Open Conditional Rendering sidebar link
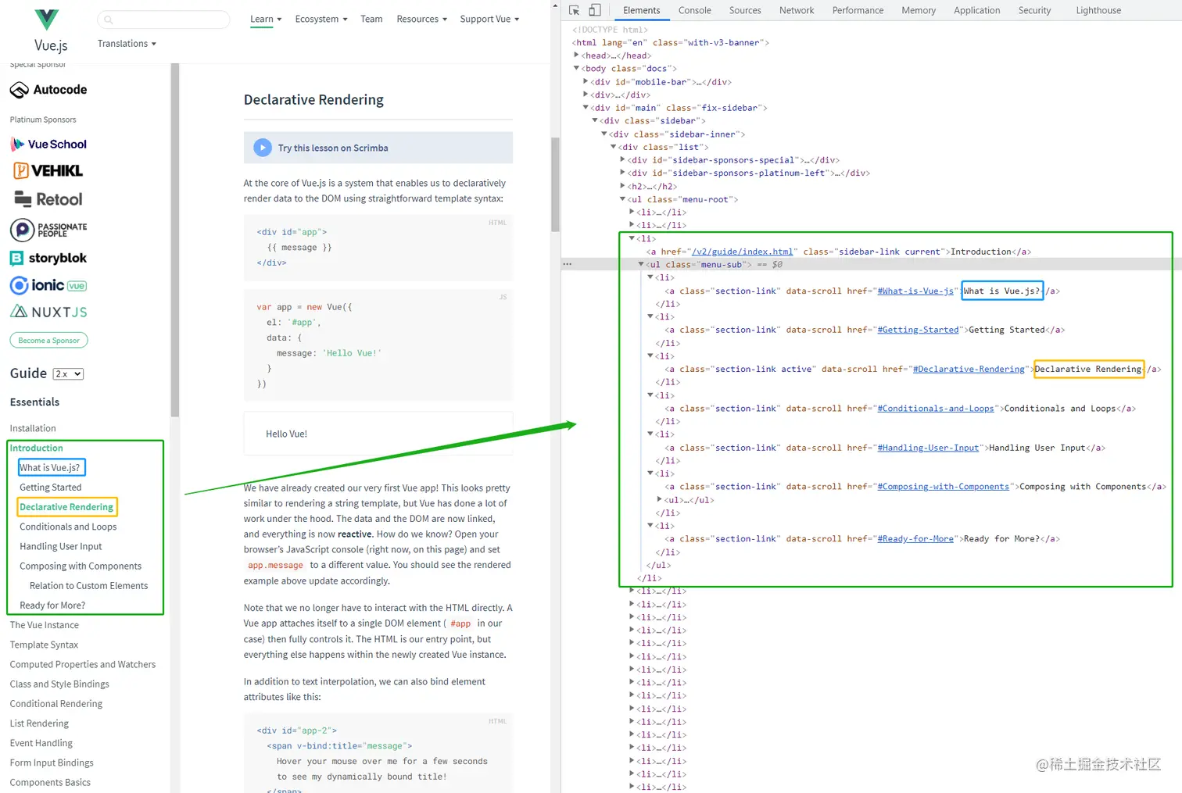Viewport: 1182px width, 793px height. click(x=56, y=703)
